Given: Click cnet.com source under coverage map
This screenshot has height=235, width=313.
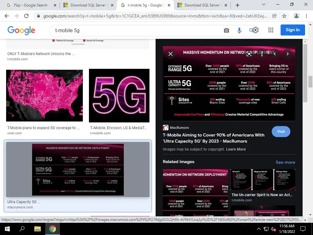Looking at the screenshot, I should [15, 133].
